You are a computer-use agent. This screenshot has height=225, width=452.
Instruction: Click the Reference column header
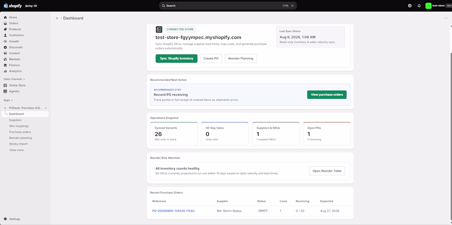pos(159,202)
